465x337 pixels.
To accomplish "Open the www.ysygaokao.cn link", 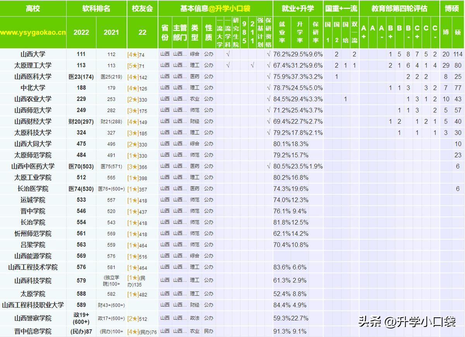I will coord(33,33).
